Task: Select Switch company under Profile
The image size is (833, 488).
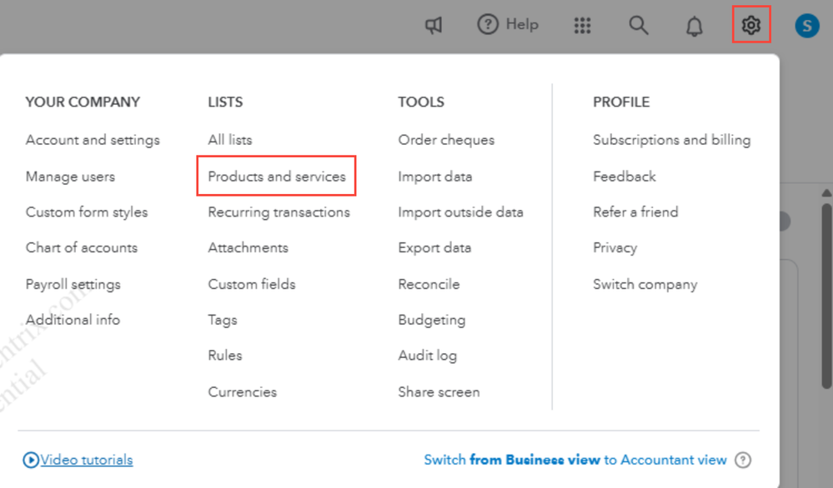Action: (x=645, y=283)
